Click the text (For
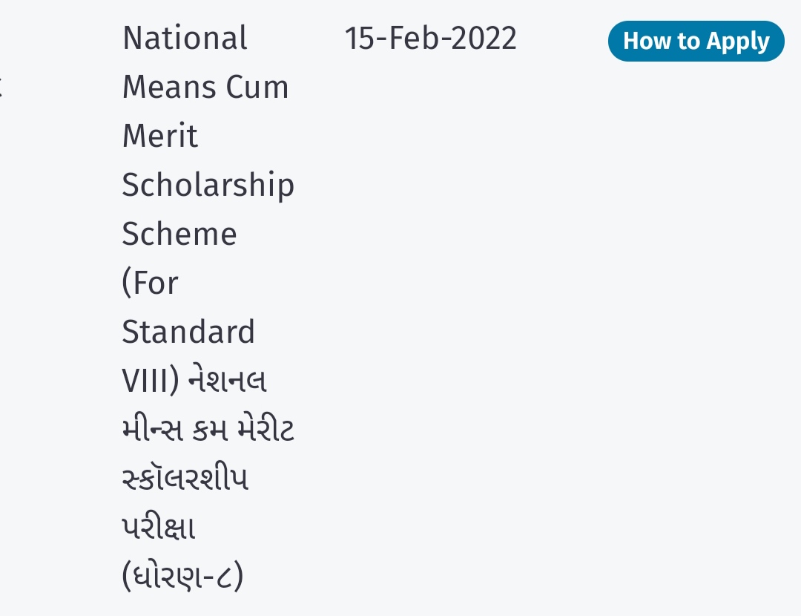Screen dimensions: 801x616 (x=150, y=284)
